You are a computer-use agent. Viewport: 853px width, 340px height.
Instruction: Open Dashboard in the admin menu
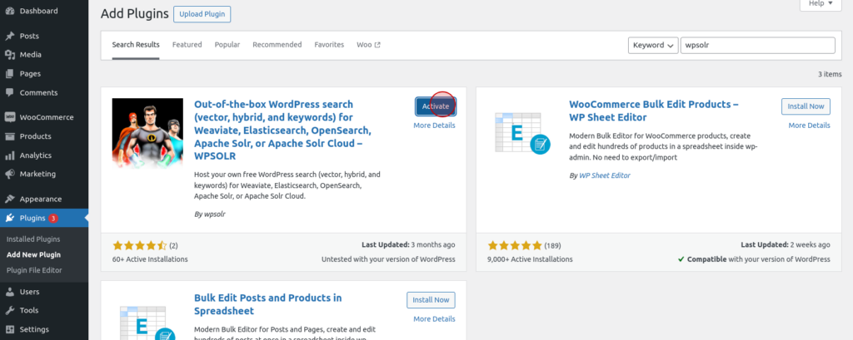click(44, 11)
